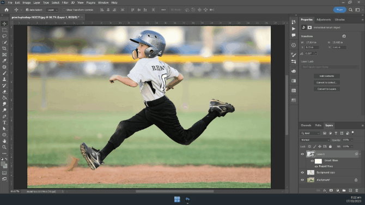This screenshot has height=205, width=365.
Task: Open the Normal blend mode dropdown
Action: point(315,140)
